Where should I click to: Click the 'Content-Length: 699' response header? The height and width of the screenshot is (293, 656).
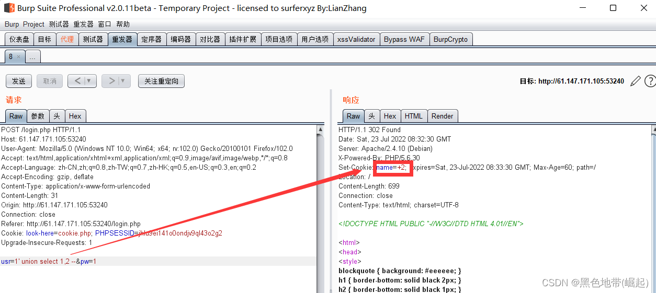369,186
